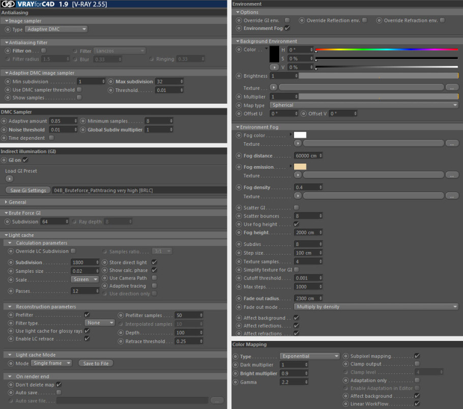Click the animation dot next to Max subdivision

111,82
